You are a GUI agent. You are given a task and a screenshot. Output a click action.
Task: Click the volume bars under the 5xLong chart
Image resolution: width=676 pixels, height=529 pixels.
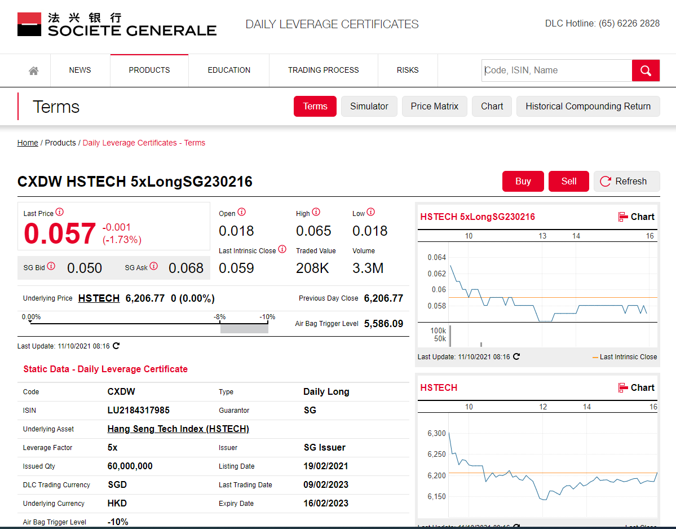(x=553, y=336)
